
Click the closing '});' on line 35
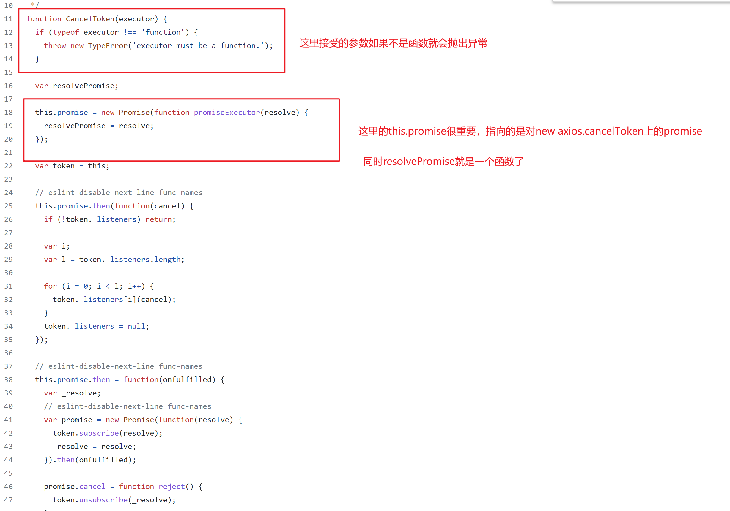coord(42,340)
